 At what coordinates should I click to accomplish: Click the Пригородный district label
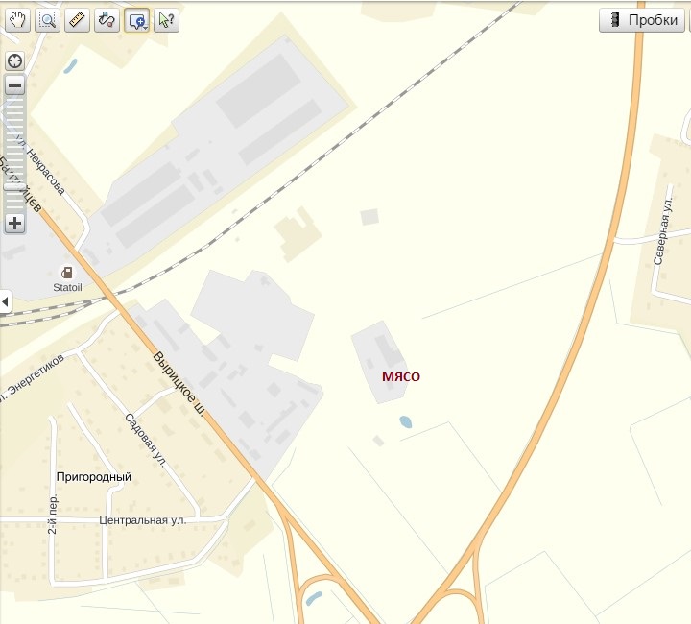(94, 477)
